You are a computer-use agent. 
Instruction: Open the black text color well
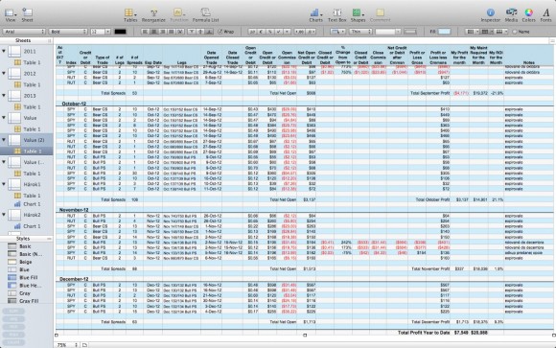[x=120, y=32]
